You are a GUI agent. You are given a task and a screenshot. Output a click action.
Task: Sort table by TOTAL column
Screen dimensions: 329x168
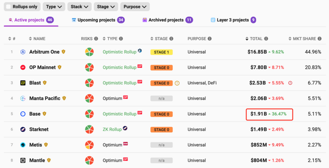254,39
